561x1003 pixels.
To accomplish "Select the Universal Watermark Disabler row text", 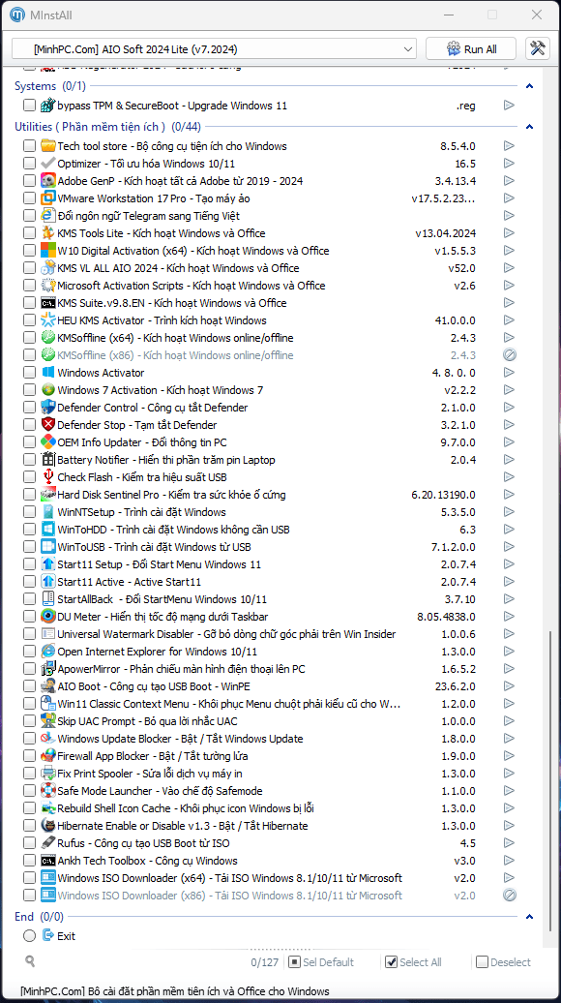I will [x=227, y=634].
